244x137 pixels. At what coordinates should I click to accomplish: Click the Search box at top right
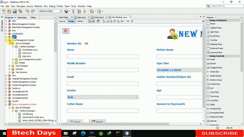[225, 6]
